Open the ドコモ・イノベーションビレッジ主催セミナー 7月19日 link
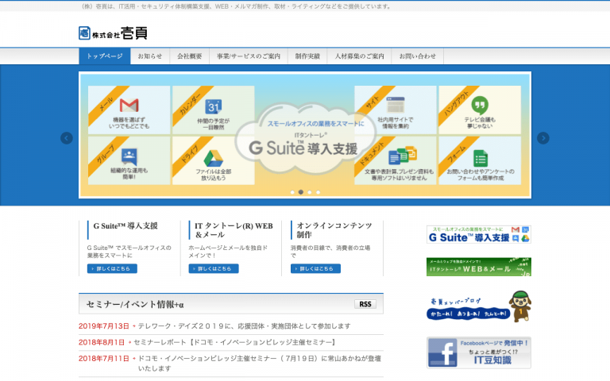The width and height of the screenshot is (610, 381). pos(260,363)
